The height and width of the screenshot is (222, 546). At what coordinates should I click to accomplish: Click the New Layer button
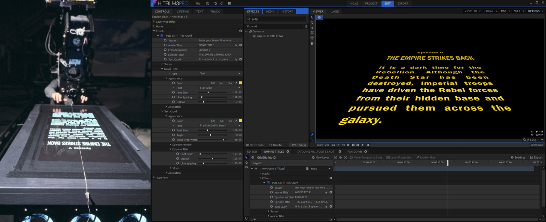point(320,158)
